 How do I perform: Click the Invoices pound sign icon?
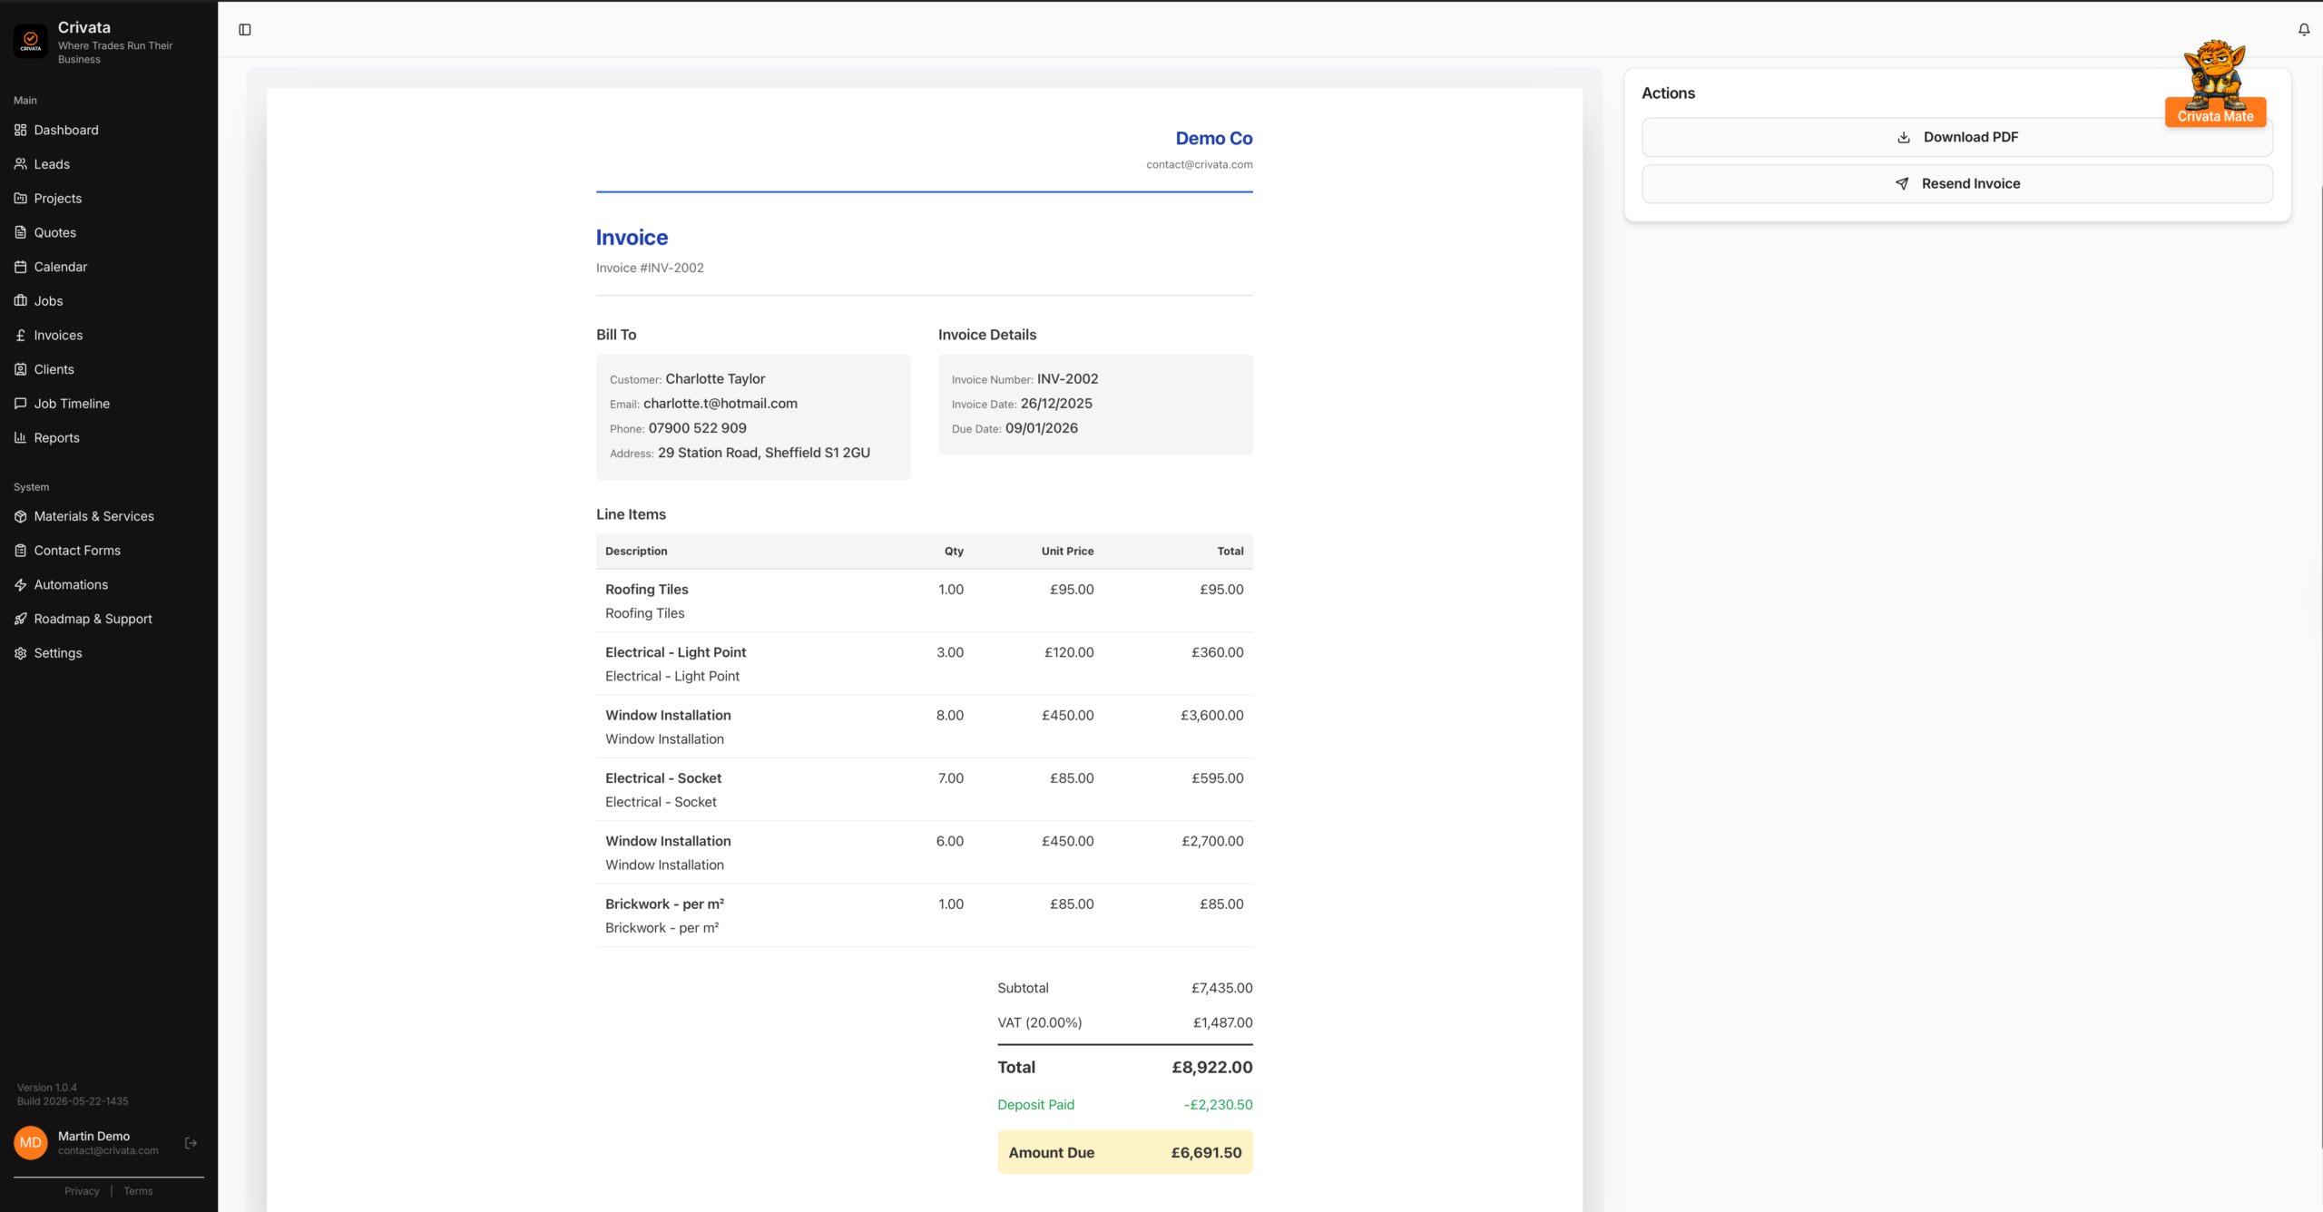tap(21, 336)
